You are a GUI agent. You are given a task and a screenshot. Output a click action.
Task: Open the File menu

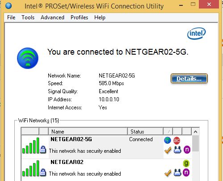pos(11,17)
